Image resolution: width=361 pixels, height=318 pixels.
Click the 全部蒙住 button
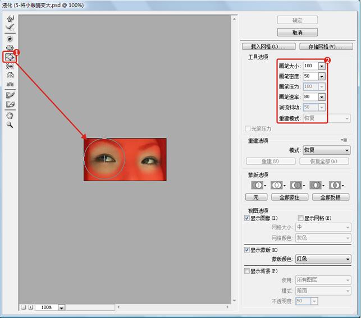289,197
